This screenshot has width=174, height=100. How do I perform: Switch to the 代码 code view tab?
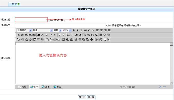coord(22,87)
